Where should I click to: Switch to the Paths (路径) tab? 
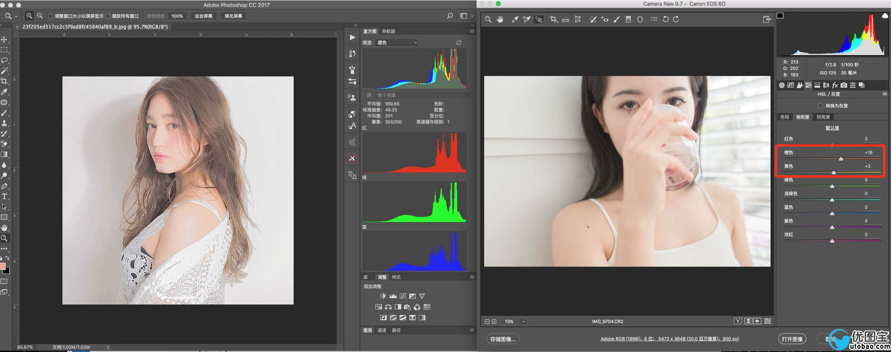coord(396,330)
